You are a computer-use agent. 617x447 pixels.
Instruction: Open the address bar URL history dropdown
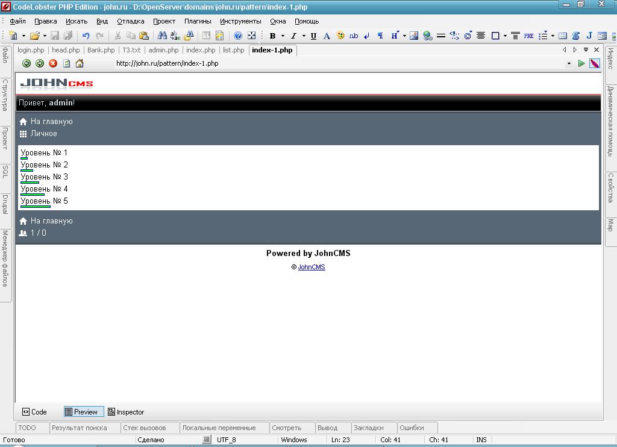569,63
